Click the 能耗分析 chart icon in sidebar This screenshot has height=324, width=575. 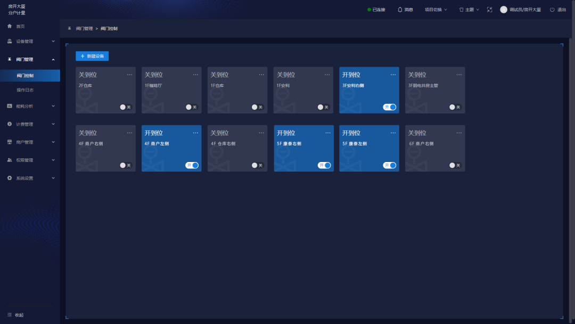pos(10,106)
